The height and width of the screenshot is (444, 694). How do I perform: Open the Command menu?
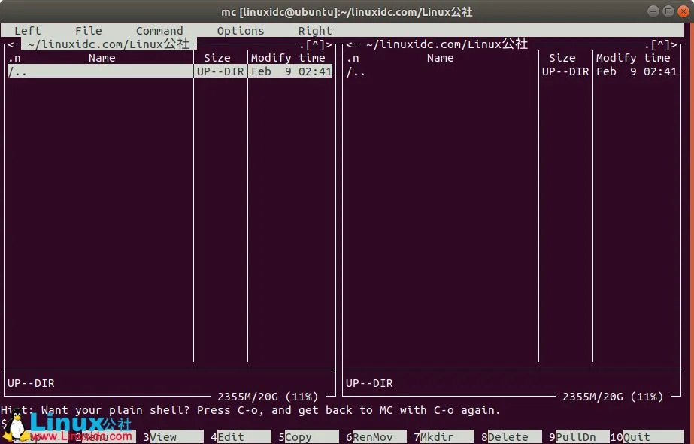click(x=159, y=31)
